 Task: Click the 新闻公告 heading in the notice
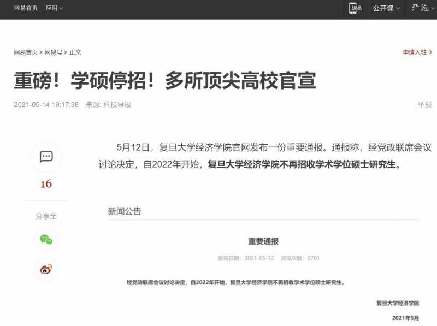tap(125, 211)
